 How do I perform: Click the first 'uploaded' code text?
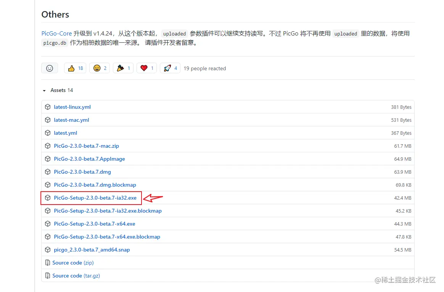174,34
